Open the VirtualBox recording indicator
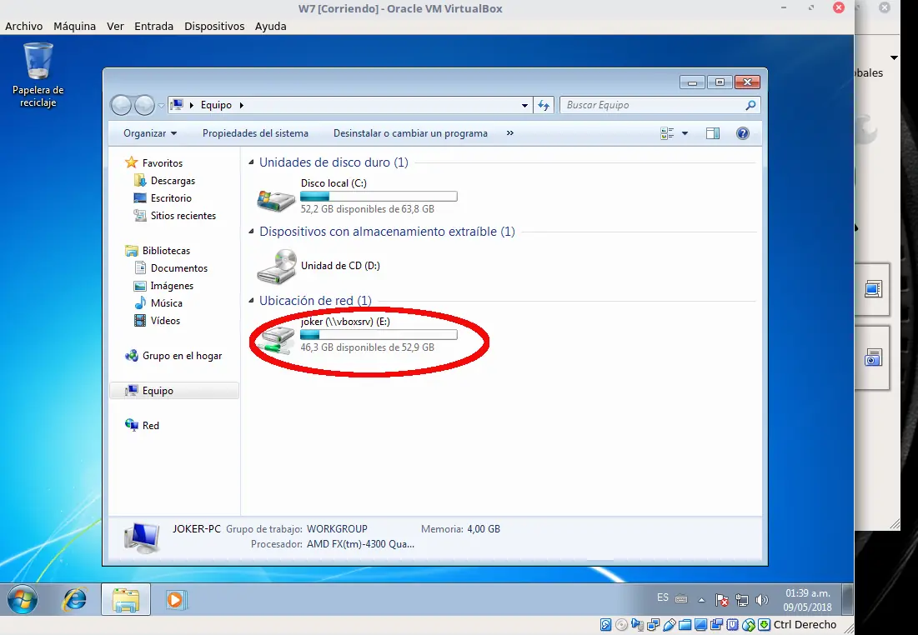Screen dimensions: 918x635 coord(716,624)
